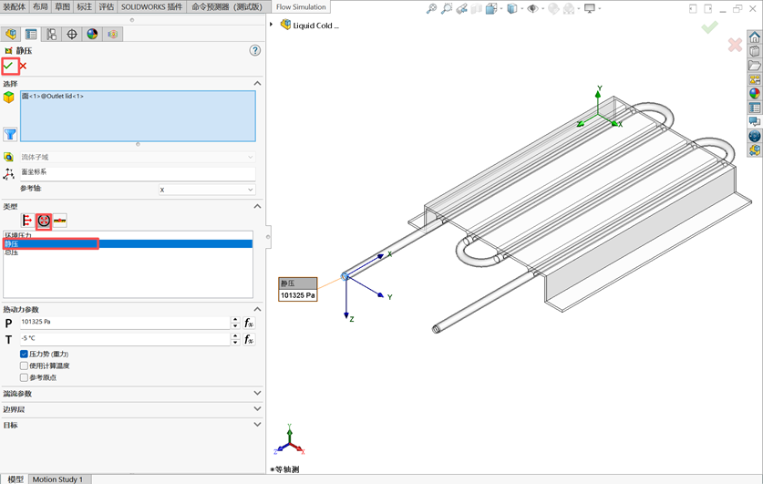The height and width of the screenshot is (484, 763).
Task: Select the Pressure Openings type icon
Action: click(44, 221)
